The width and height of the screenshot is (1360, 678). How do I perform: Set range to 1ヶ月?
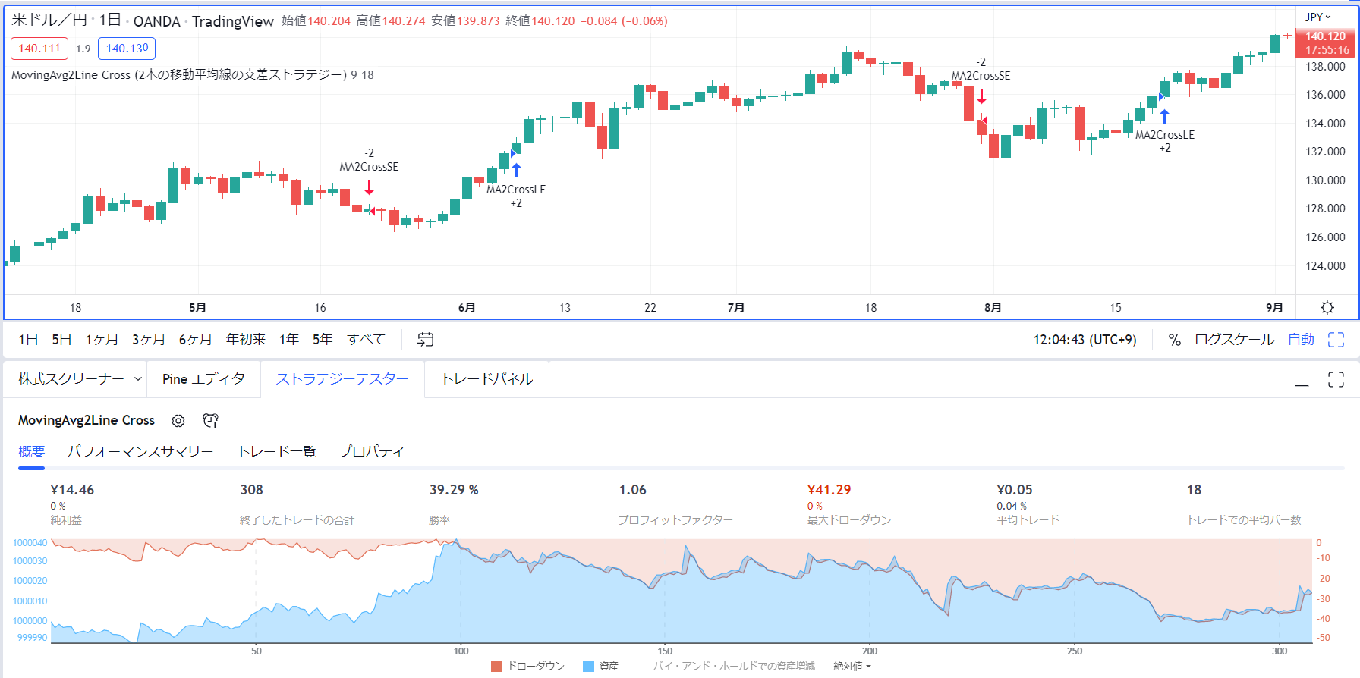(102, 339)
